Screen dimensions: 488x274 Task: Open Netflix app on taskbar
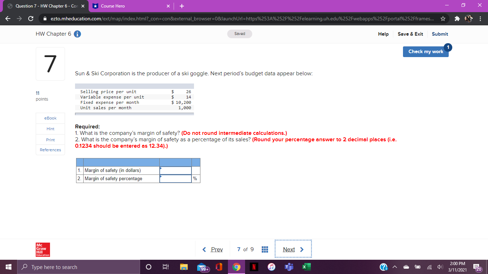click(253, 267)
